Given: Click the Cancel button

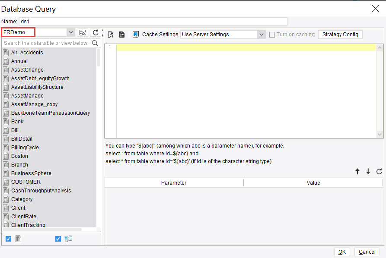Looking at the screenshot, I should click(x=367, y=252).
